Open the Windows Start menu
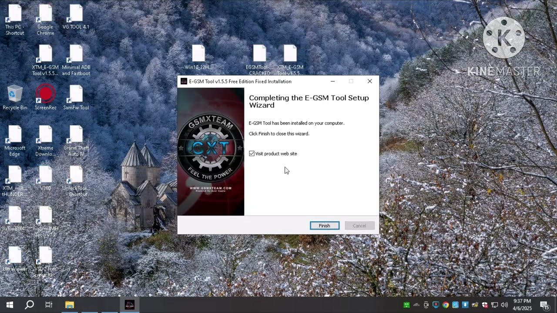This screenshot has width=557, height=313. coord(10,305)
